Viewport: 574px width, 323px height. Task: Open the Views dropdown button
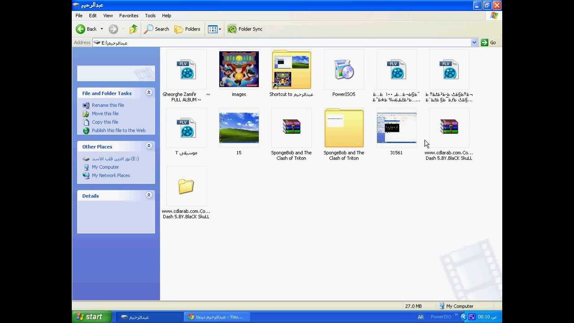[214, 29]
